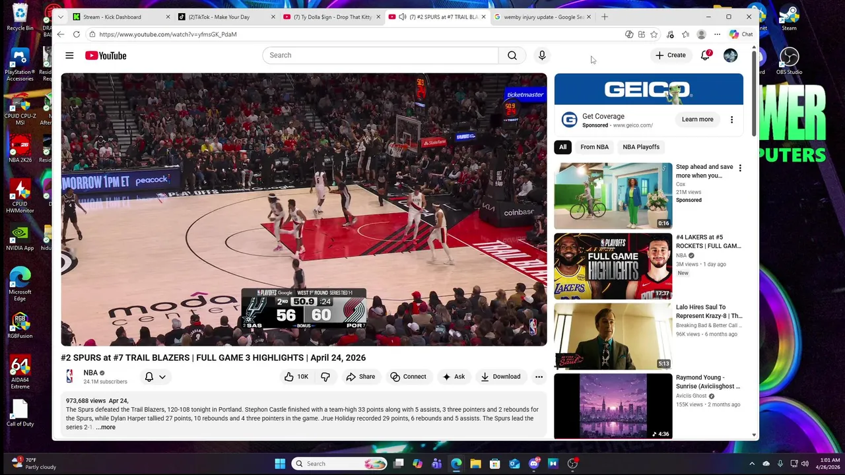The height and width of the screenshot is (475, 845).
Task: Add this page to favorites star
Action: 654,34
